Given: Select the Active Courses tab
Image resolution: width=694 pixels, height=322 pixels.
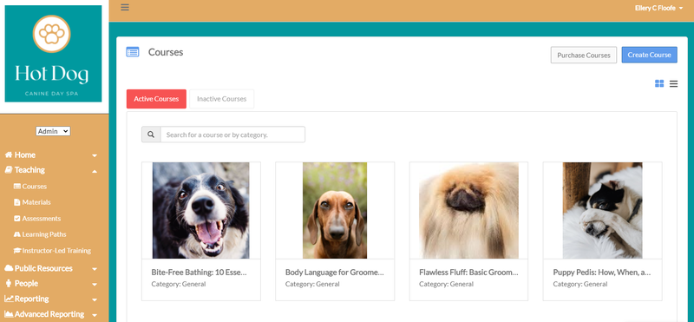Looking at the screenshot, I should click(x=156, y=99).
